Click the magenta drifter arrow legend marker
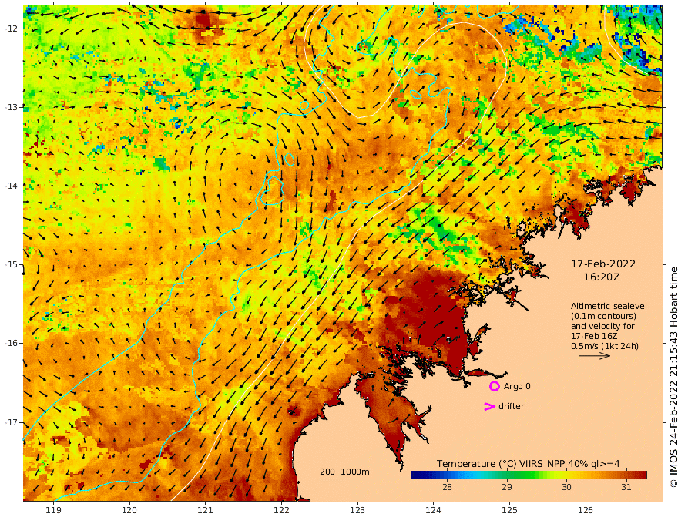Image resolution: width=678 pixels, height=524 pixels. coord(489,406)
